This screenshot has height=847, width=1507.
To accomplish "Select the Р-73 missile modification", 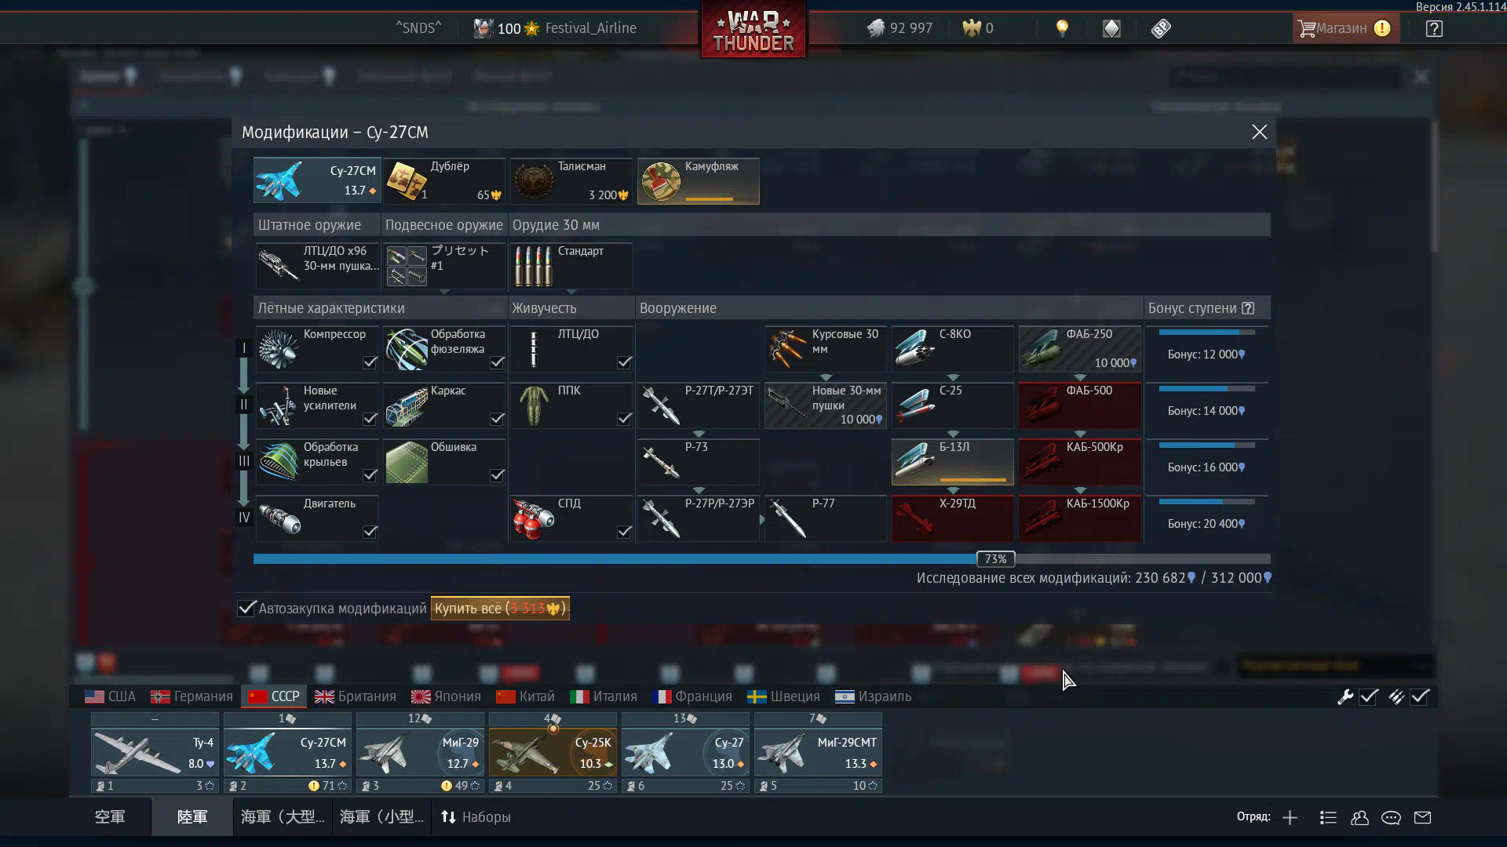I will coord(699,461).
